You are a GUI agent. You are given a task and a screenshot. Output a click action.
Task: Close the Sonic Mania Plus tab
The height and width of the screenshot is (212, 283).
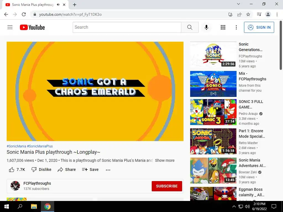coord(64,5)
